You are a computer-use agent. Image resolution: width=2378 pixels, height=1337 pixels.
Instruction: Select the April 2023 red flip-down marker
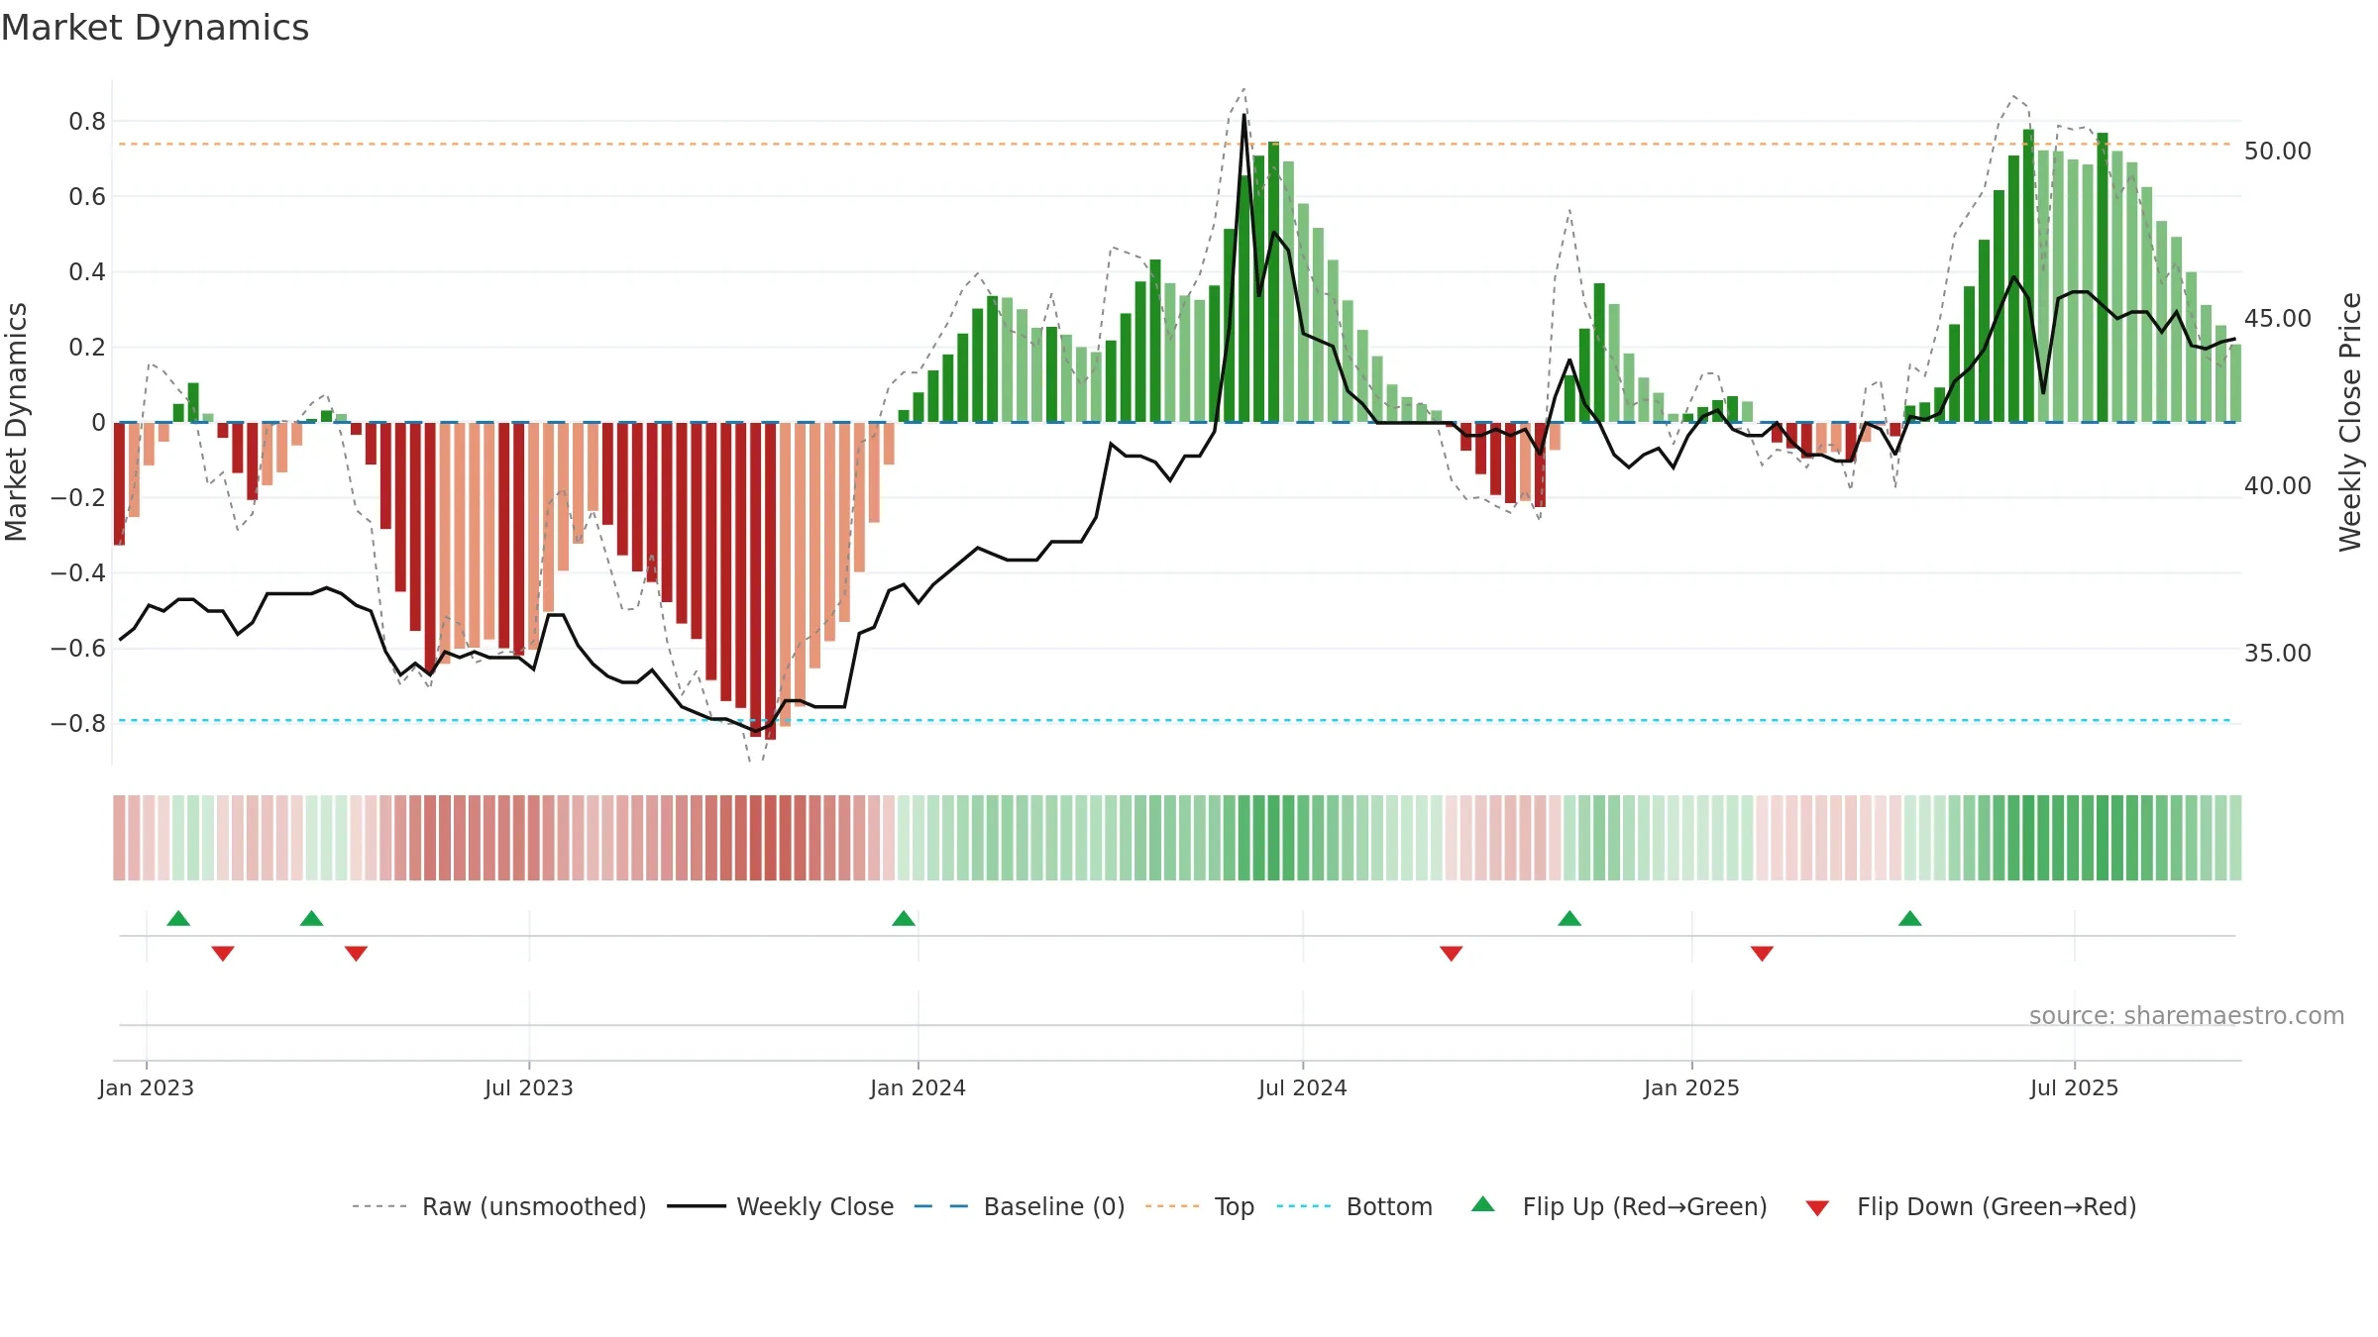pyautogui.click(x=357, y=953)
